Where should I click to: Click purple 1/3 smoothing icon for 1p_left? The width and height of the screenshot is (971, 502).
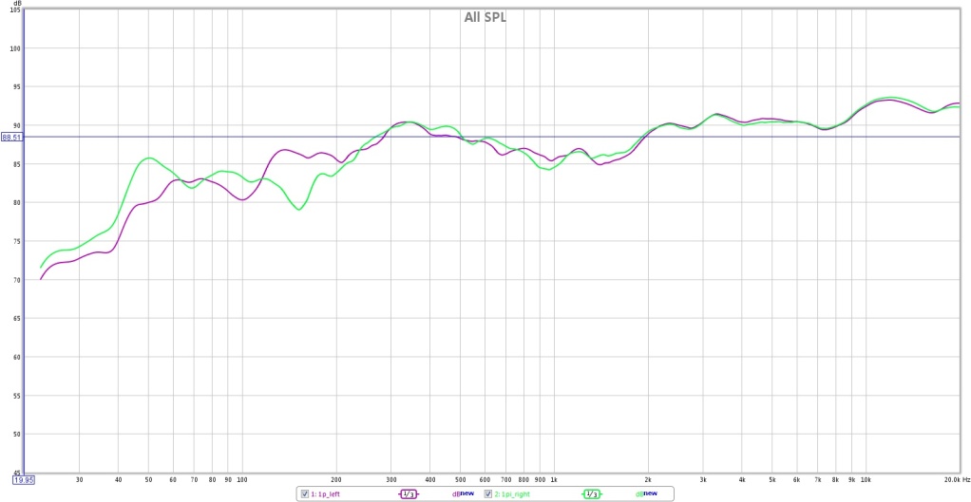pos(408,494)
